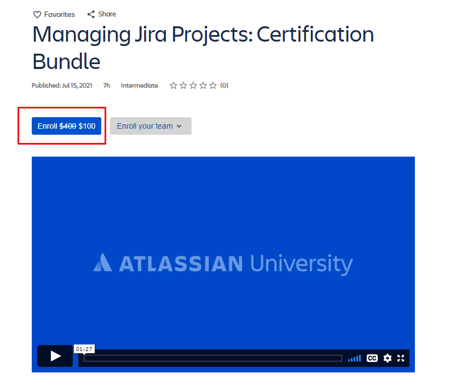
Task: Click the Intermediate level label
Action: [140, 85]
